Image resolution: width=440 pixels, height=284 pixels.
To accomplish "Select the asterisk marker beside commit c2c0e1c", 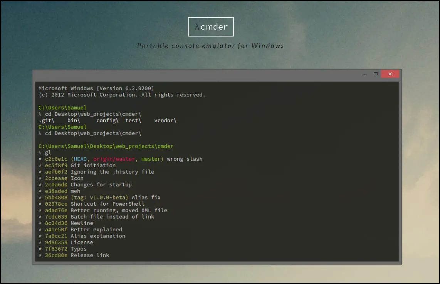I will [39, 159].
